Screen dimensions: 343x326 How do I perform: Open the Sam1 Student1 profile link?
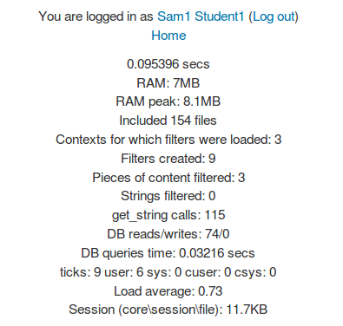[x=201, y=16]
